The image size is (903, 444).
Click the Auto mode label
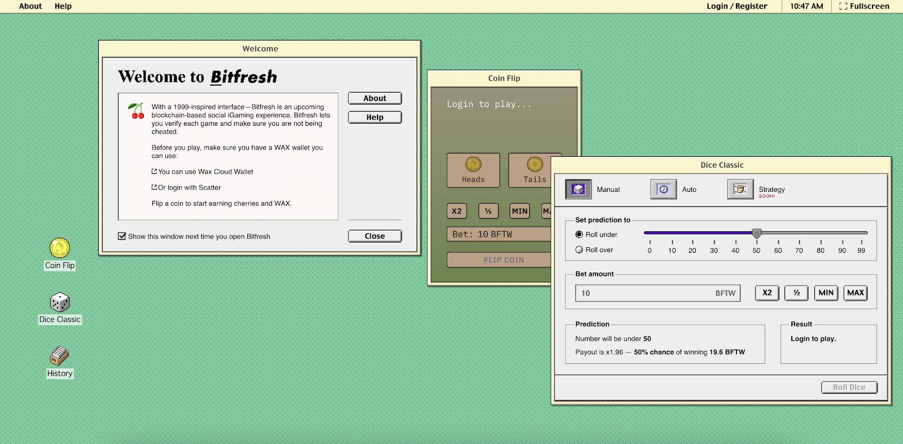coord(689,190)
